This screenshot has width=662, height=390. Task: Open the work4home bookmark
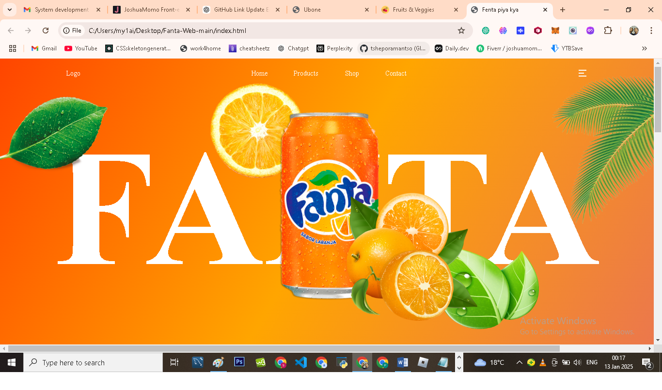(x=200, y=48)
